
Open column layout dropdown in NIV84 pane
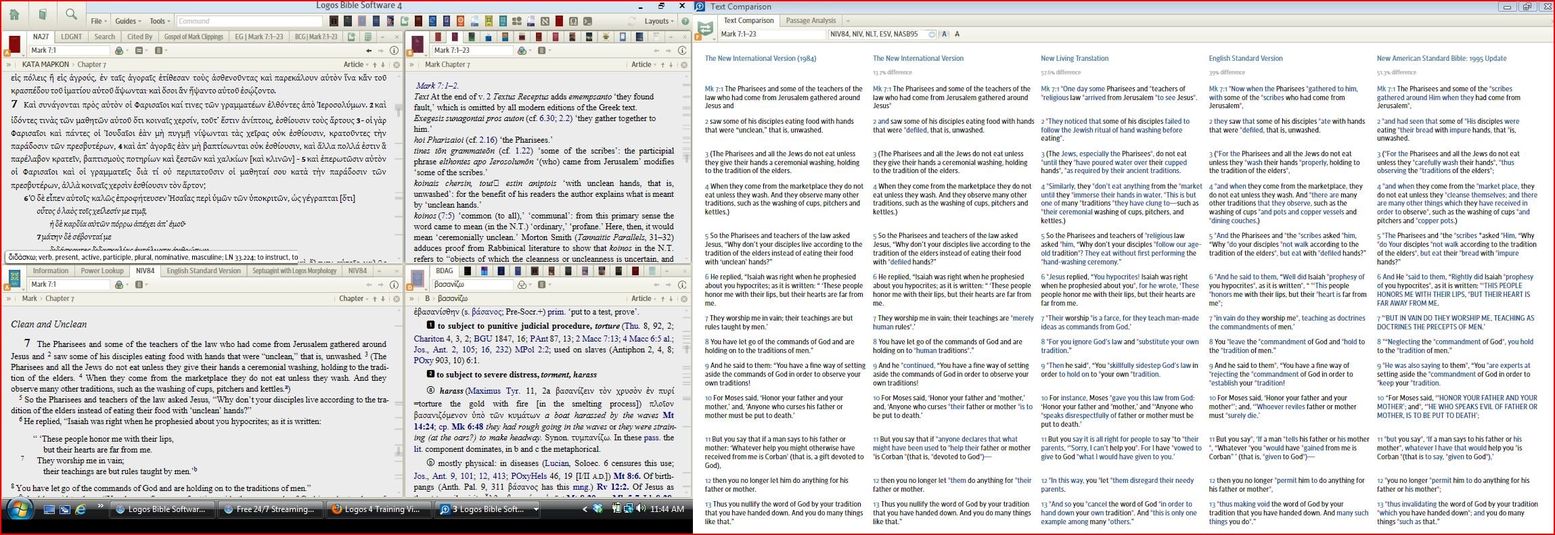point(141,285)
